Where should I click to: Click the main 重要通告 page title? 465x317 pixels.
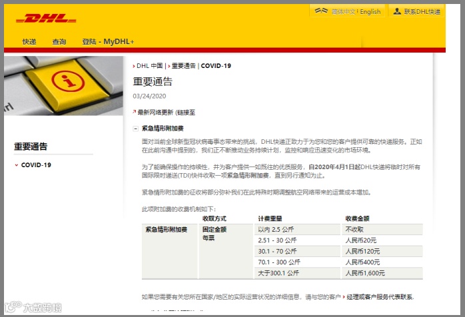pos(153,81)
